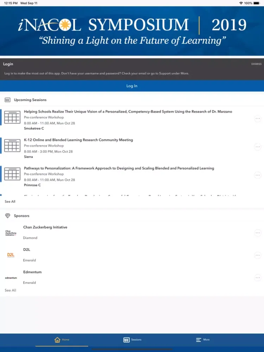This screenshot has width=264, height=352.
Task: Tap the blue Log In button
Action: coord(132,86)
